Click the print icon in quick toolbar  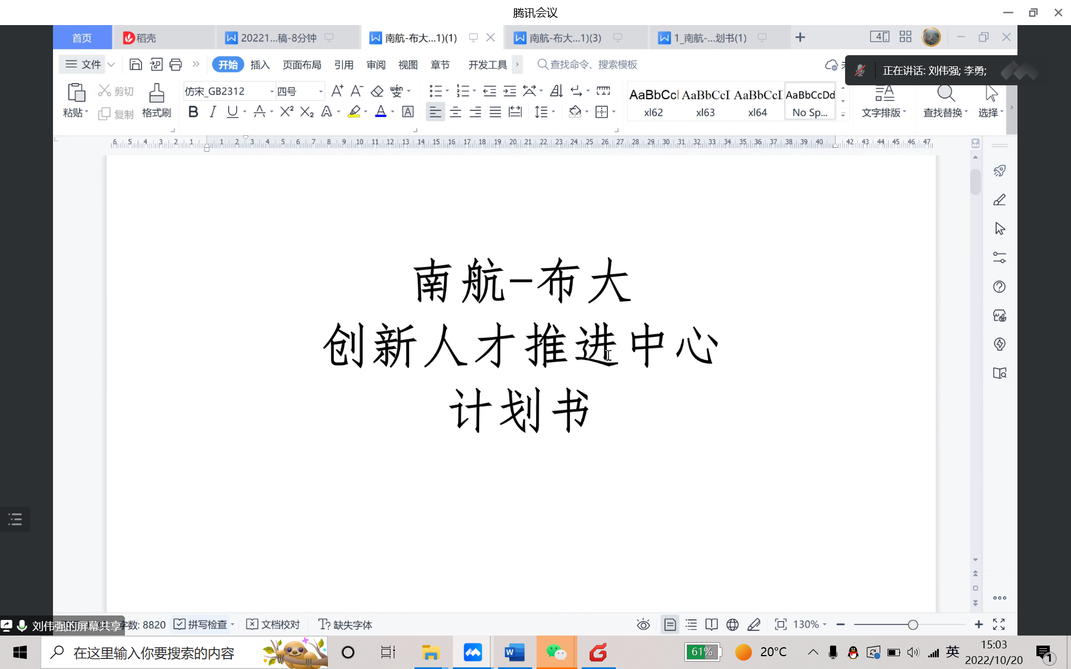click(176, 65)
